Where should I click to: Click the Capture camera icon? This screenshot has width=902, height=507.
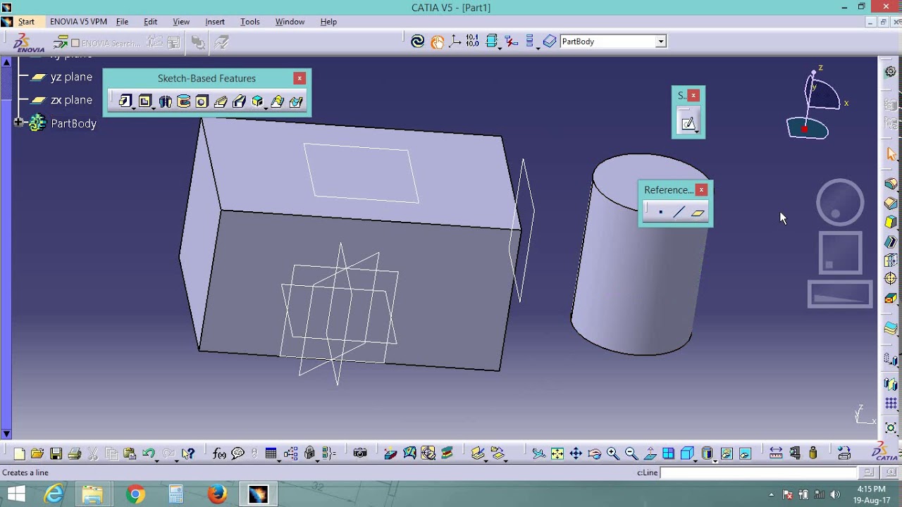click(x=360, y=453)
